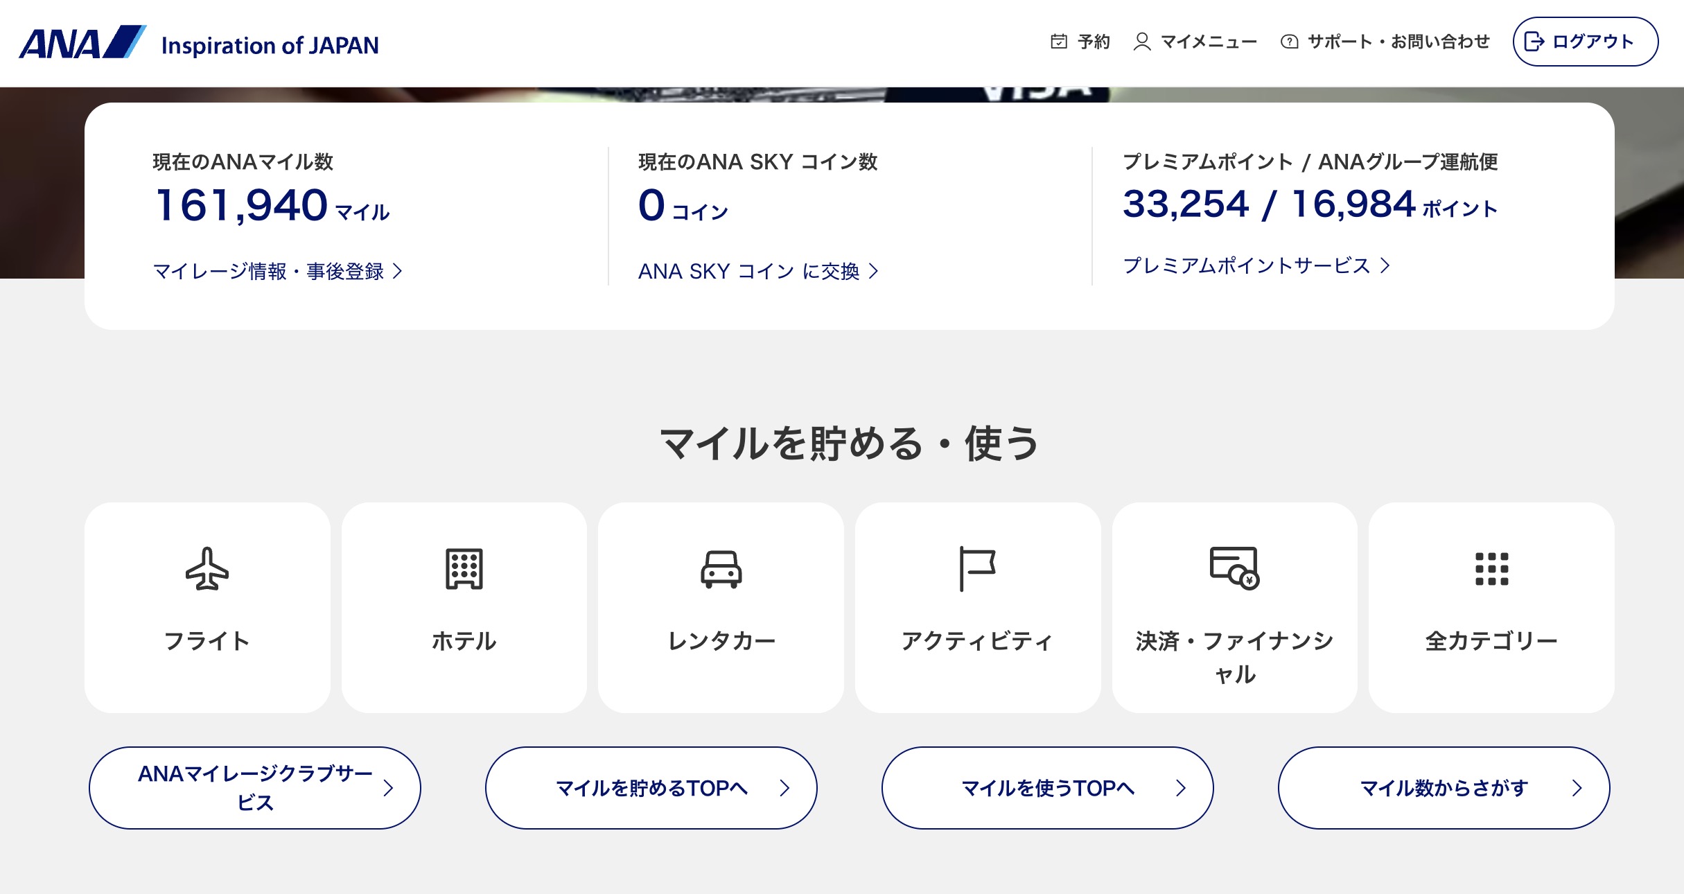
Task: Open サポート・お問い合わせ in the header
Action: (1398, 42)
